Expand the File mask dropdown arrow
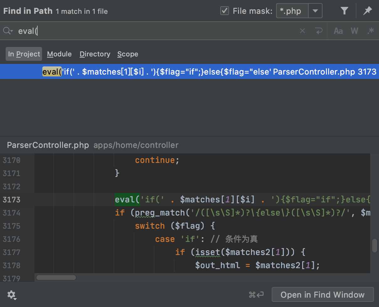This screenshot has height=307, width=379. click(315, 11)
